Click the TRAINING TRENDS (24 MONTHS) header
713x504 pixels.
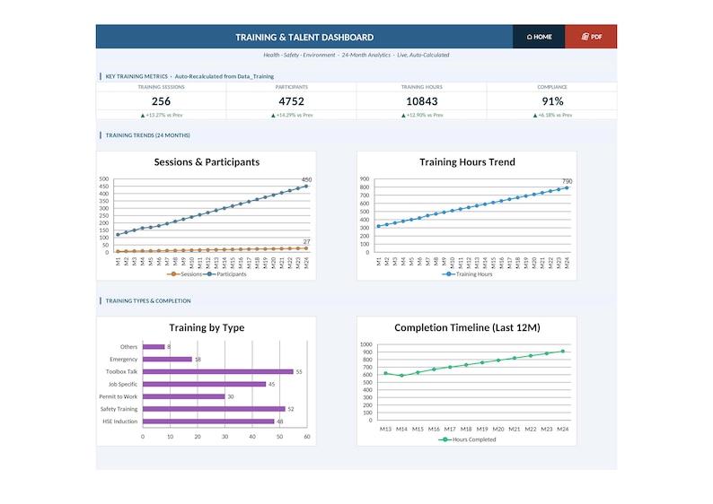click(x=148, y=135)
